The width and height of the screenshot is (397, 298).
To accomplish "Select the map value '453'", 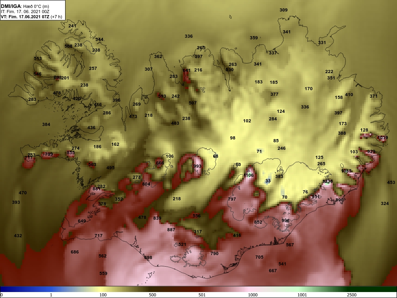I will point(391,182).
